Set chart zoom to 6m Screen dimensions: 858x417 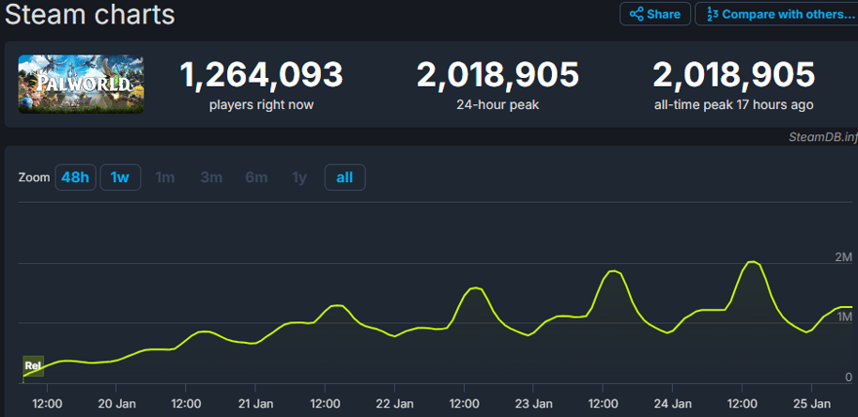256,178
